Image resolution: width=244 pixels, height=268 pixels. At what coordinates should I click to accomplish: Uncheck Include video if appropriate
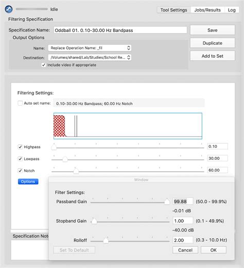[44, 65]
